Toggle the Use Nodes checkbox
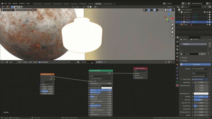 tap(40, 62)
